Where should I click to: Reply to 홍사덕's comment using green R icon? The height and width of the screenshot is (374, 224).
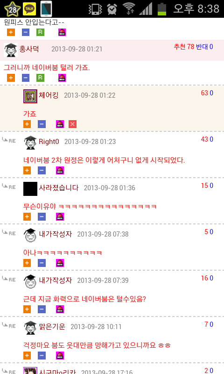41,78
